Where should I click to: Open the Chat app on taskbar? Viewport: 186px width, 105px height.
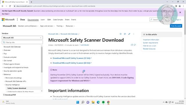tap(88, 102)
